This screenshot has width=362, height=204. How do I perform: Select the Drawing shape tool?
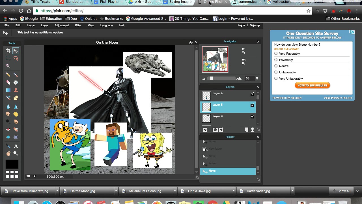[16, 98]
